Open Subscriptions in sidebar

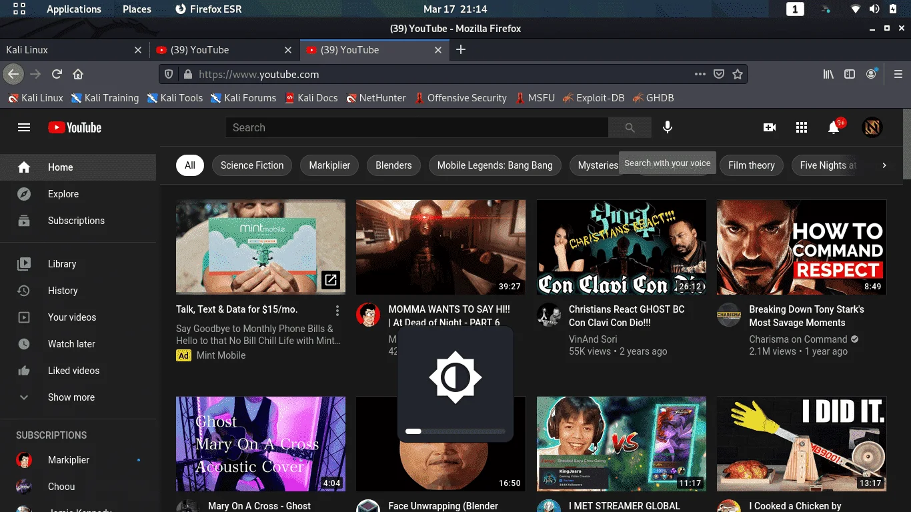pos(78,221)
